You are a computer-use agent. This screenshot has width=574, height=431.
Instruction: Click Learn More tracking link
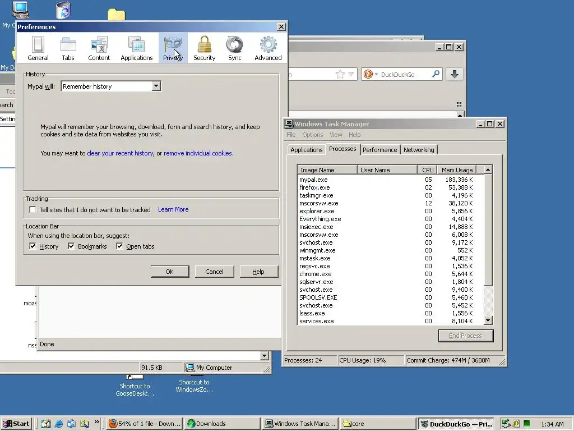(173, 209)
